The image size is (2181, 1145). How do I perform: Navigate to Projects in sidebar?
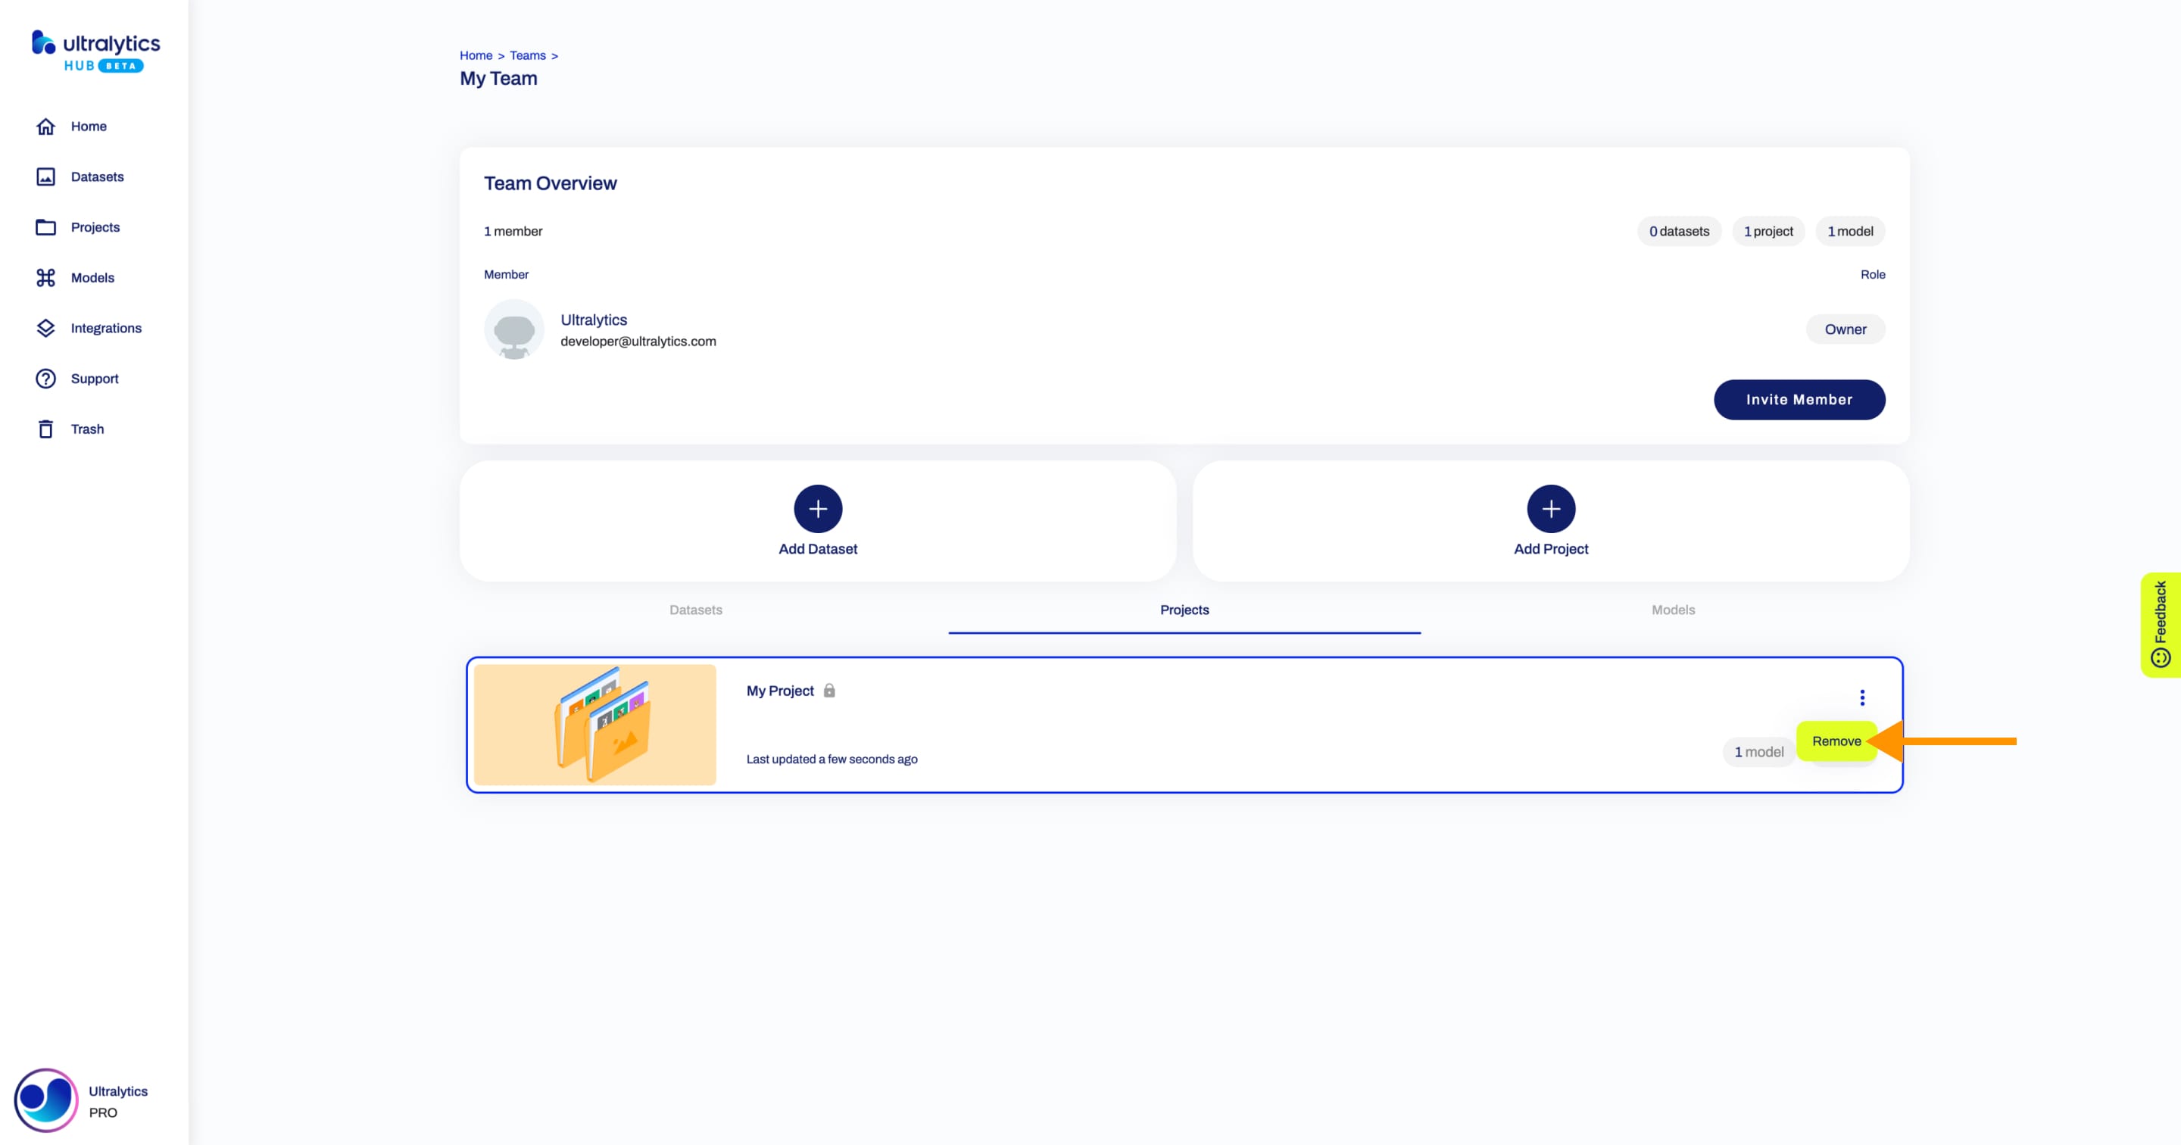tap(95, 226)
